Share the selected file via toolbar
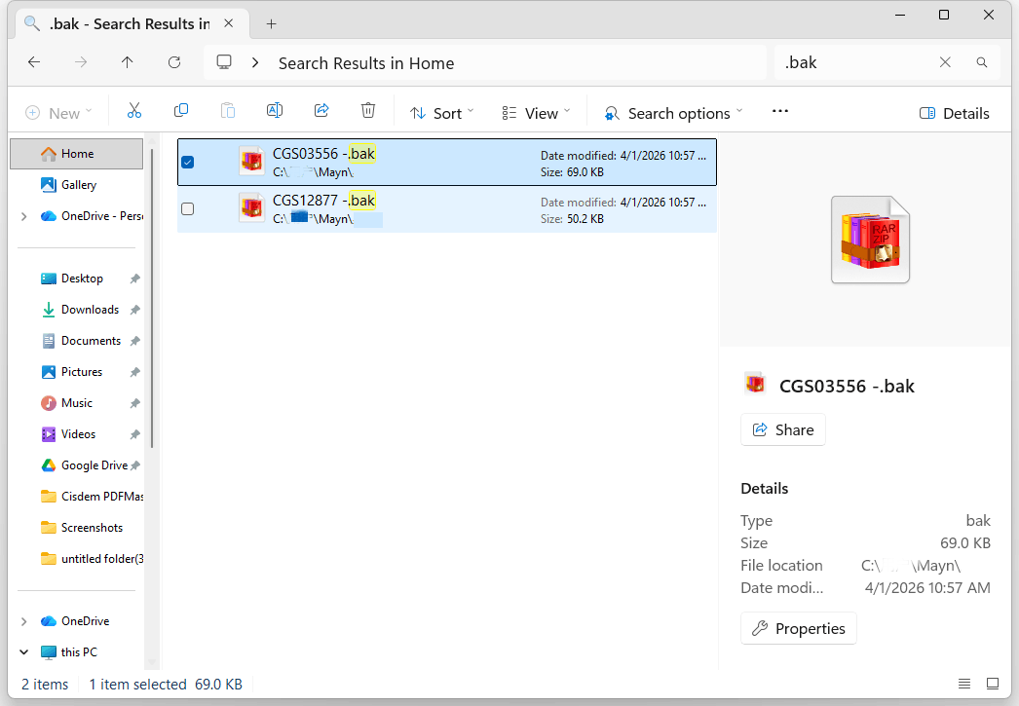Viewport: 1019px width, 706px height. (321, 110)
